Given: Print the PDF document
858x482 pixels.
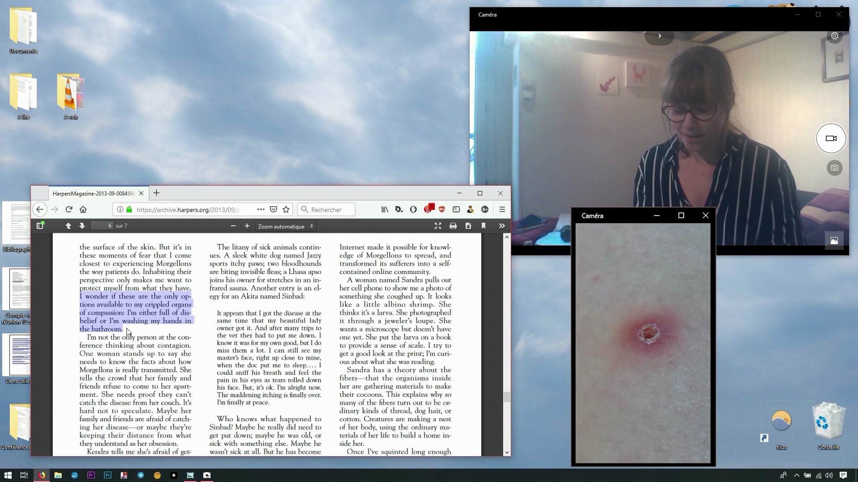Looking at the screenshot, I should (453, 226).
